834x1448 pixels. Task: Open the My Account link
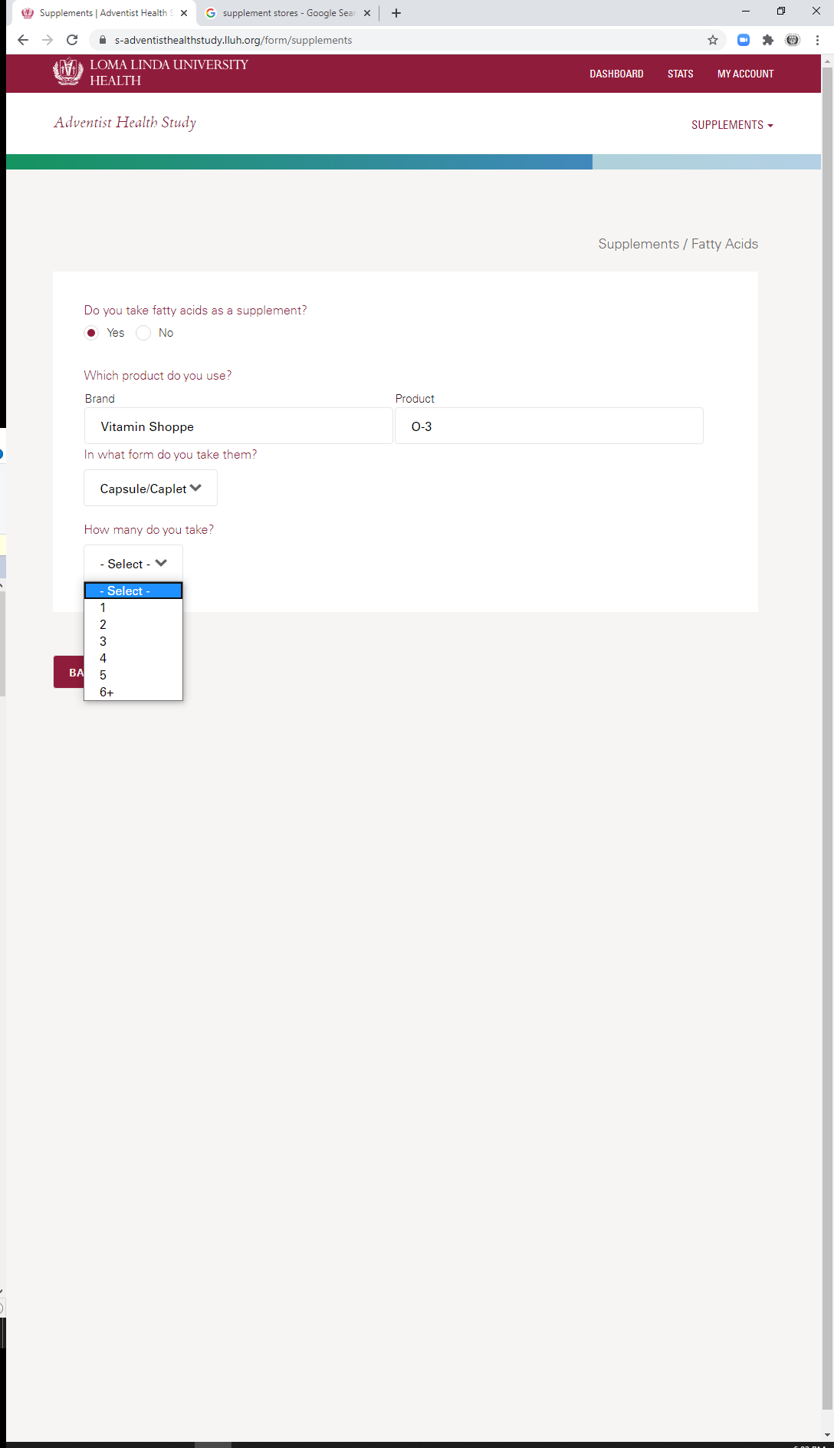(745, 74)
